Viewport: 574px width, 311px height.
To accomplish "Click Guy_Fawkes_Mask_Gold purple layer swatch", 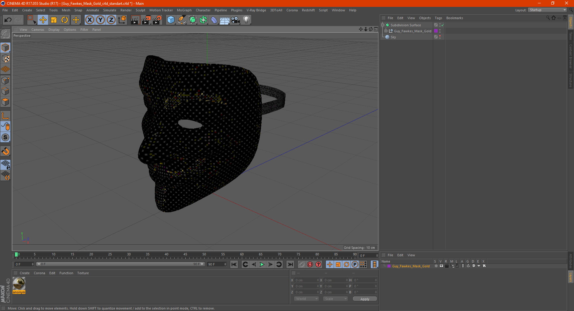I will 436,31.
